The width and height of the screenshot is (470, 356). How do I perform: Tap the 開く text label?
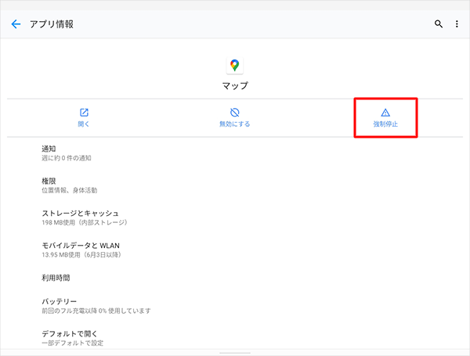click(x=85, y=124)
